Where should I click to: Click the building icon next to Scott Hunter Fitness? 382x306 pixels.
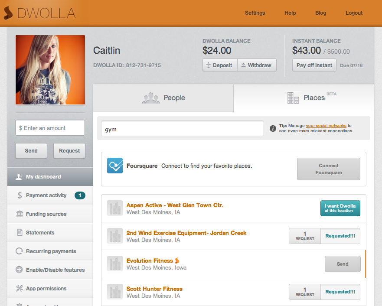click(x=115, y=292)
